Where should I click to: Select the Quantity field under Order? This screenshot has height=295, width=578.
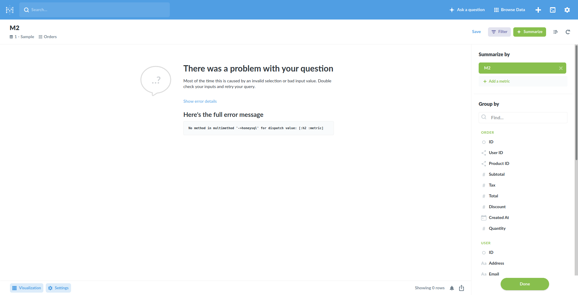pyautogui.click(x=497, y=228)
